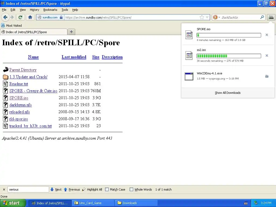276x207 pixels.
Task: Go to the browser home page
Action: pos(30,17)
